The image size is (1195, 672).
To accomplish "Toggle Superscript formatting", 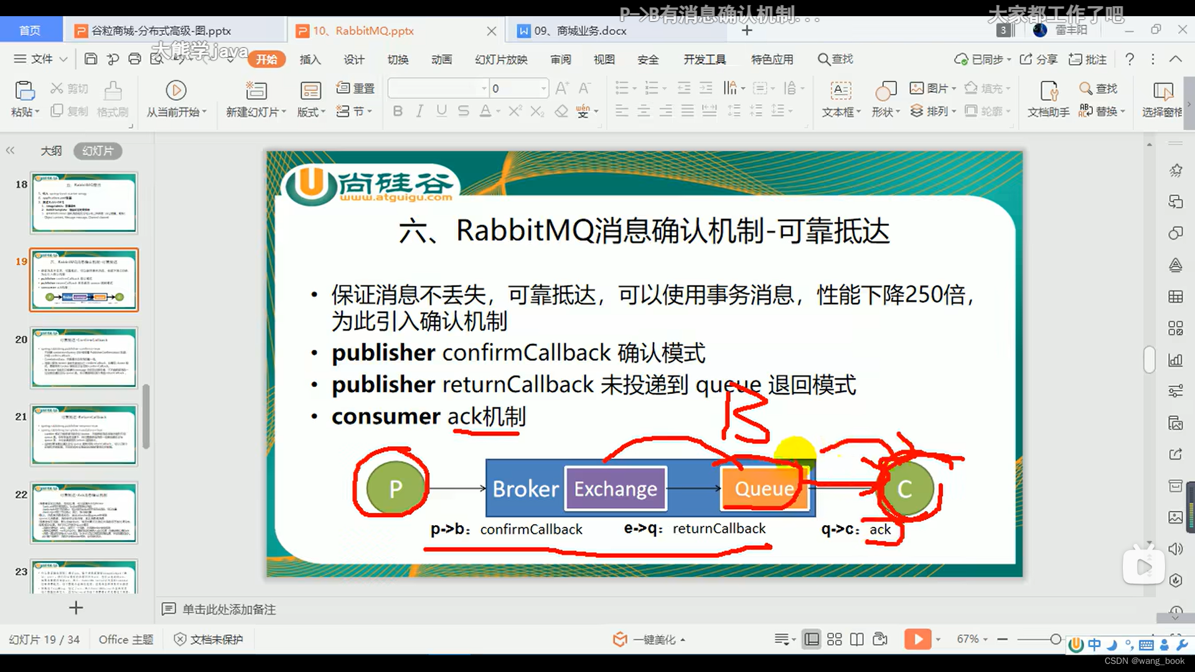I will [515, 111].
